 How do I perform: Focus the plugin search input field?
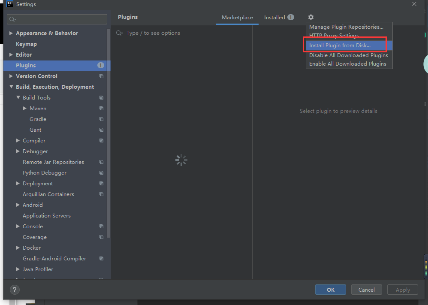coord(181,33)
